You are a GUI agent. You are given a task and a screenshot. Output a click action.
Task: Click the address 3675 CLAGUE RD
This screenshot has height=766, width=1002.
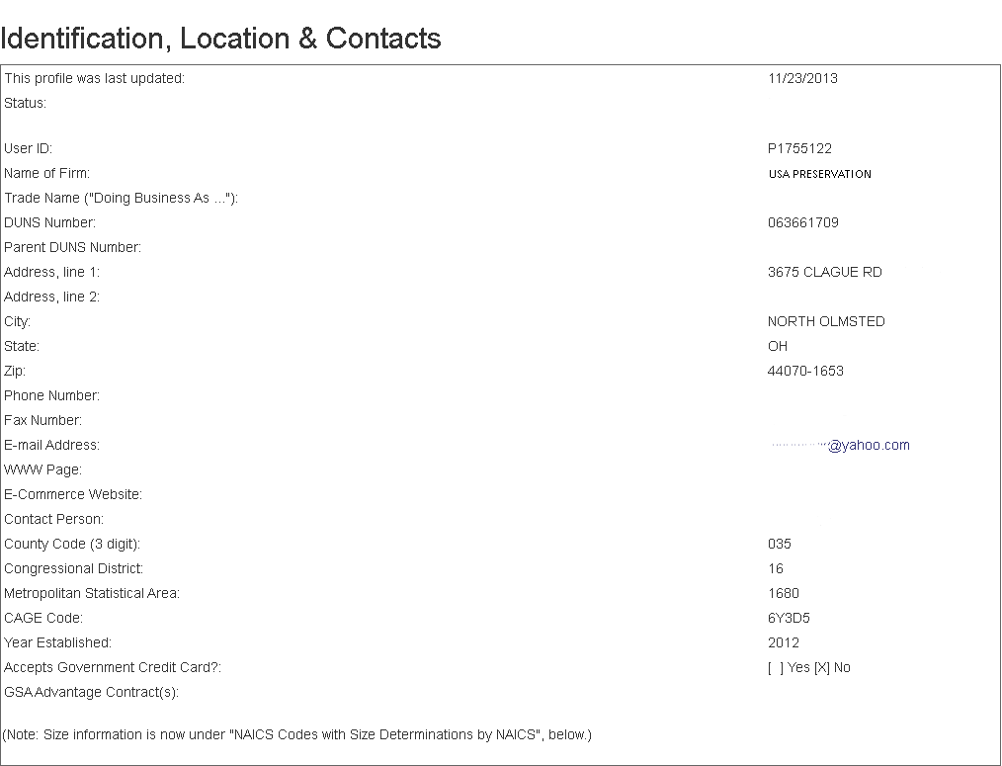(824, 272)
